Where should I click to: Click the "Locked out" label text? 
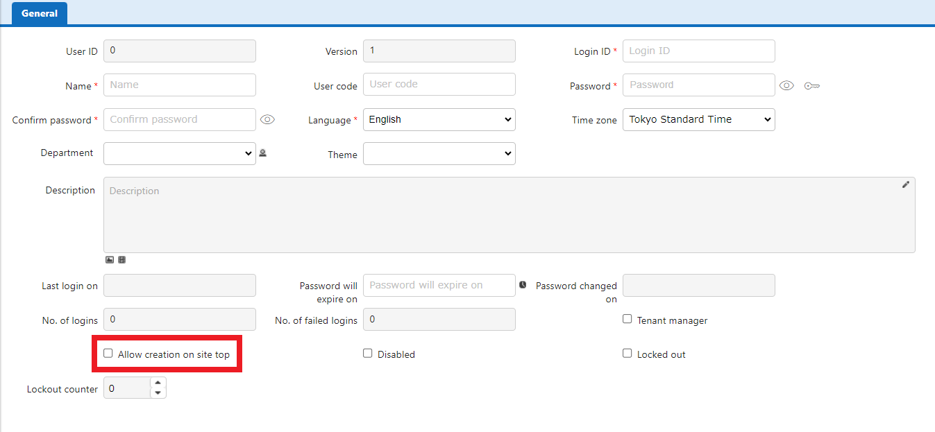click(x=662, y=354)
